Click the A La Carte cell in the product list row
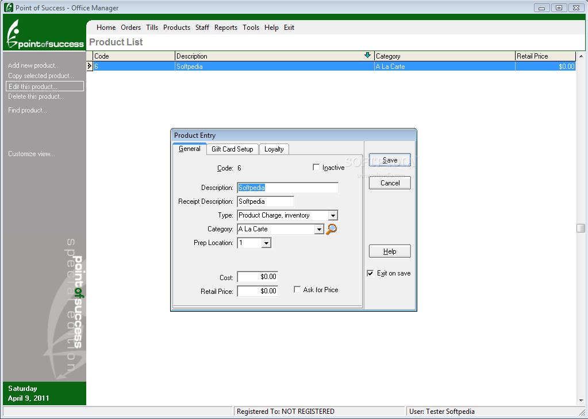588x419 pixels. tap(445, 66)
